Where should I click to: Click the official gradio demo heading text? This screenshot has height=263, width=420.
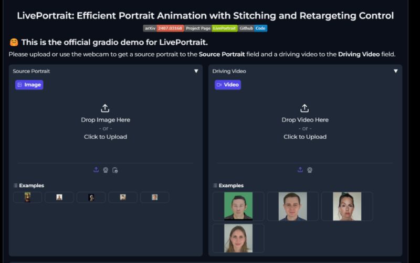coord(114,43)
